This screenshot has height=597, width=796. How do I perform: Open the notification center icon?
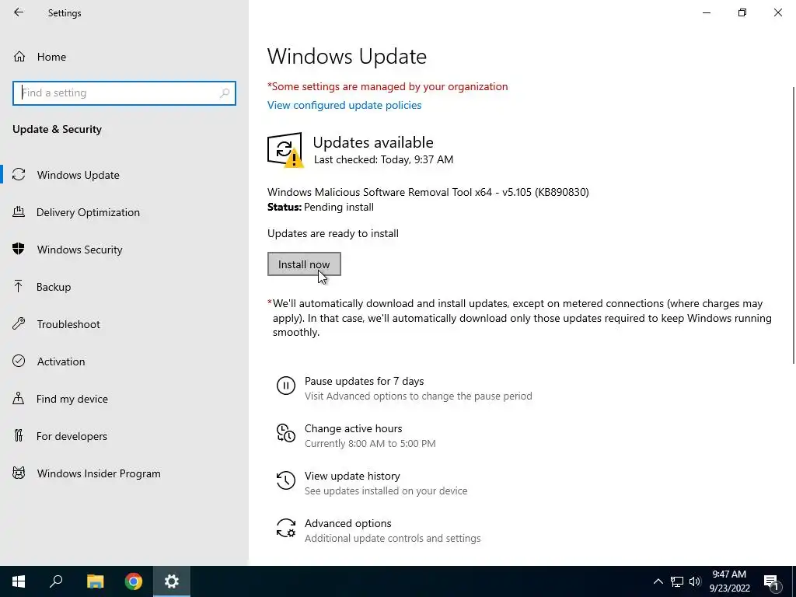click(771, 581)
